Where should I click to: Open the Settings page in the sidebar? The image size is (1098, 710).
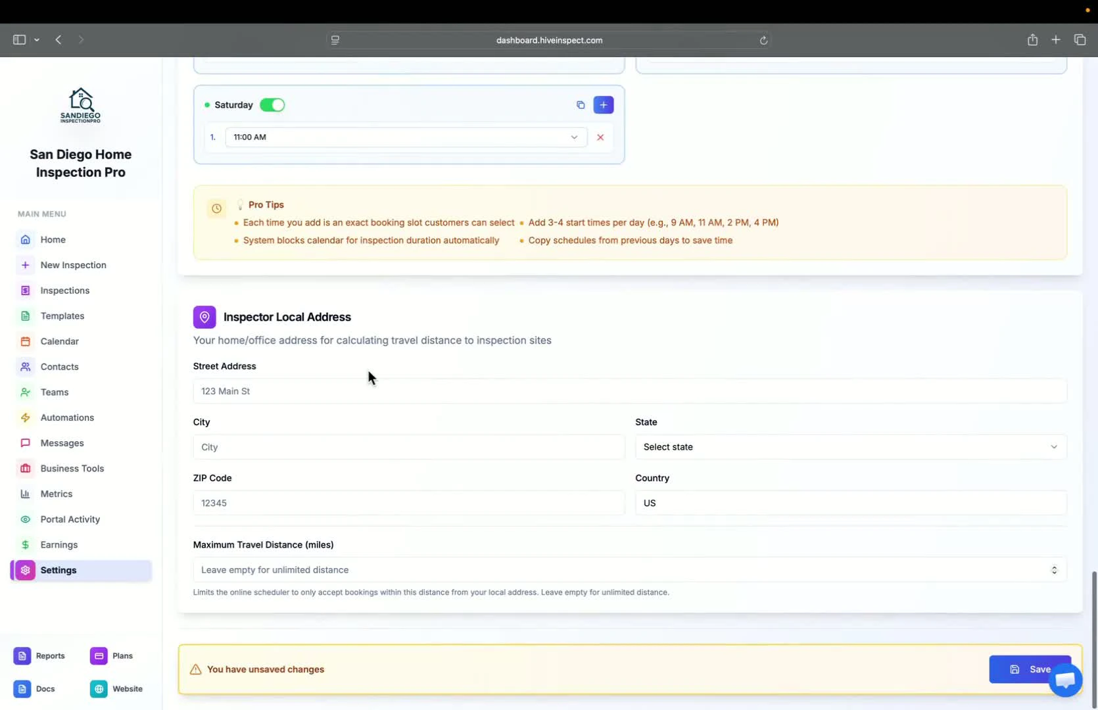(x=81, y=571)
